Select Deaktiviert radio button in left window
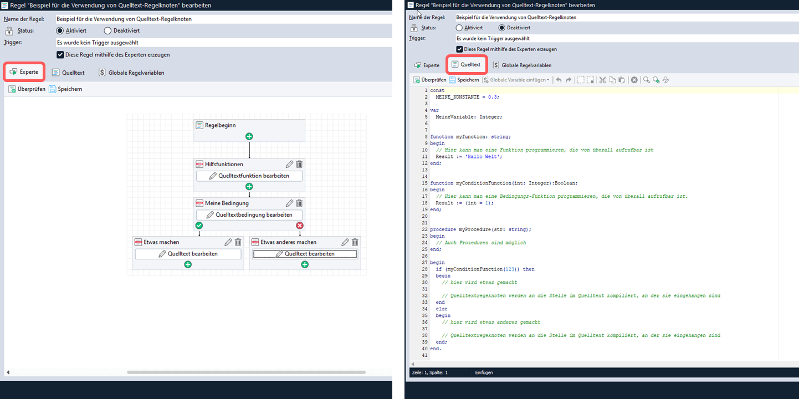 pyautogui.click(x=108, y=30)
